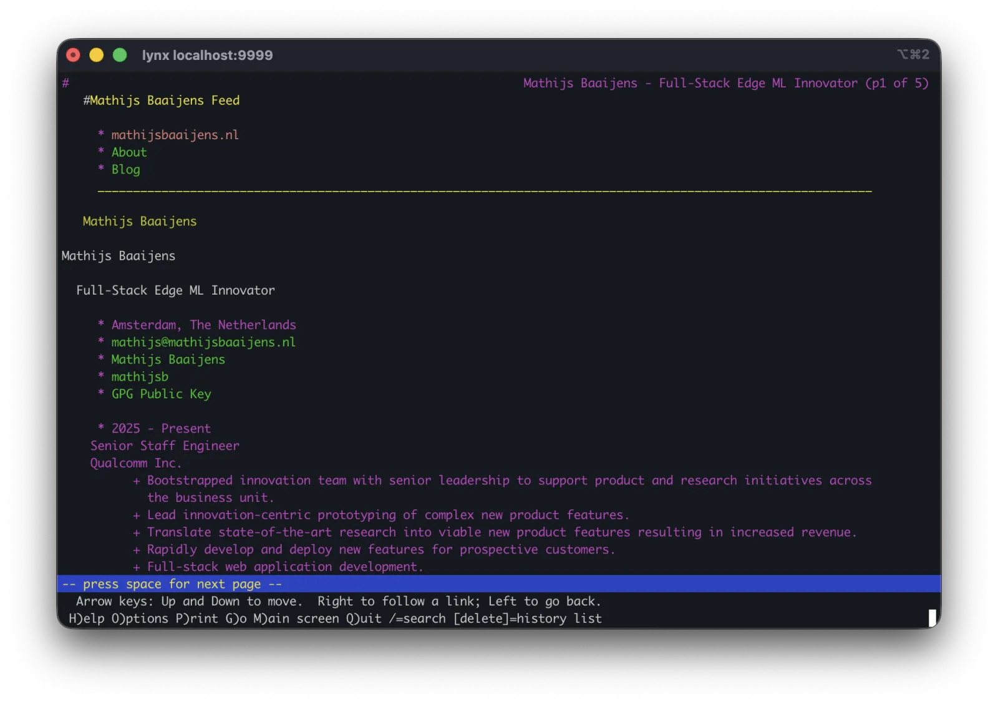Click the #Mathijs Baaijens Feed heading
The image size is (998, 704).
[x=162, y=100]
